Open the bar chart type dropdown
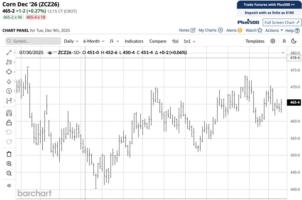The image size is (302, 200). click(x=115, y=41)
